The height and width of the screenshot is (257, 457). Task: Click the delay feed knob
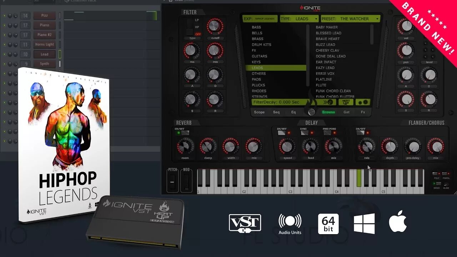311,146
